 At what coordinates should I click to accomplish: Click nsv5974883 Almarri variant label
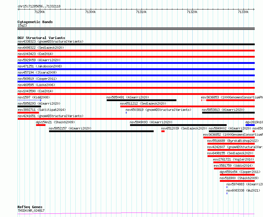coord(245,184)
